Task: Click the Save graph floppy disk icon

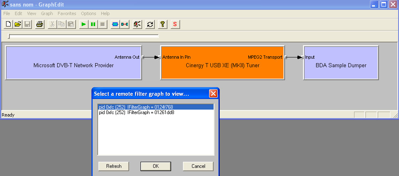Action: [x=27, y=24]
